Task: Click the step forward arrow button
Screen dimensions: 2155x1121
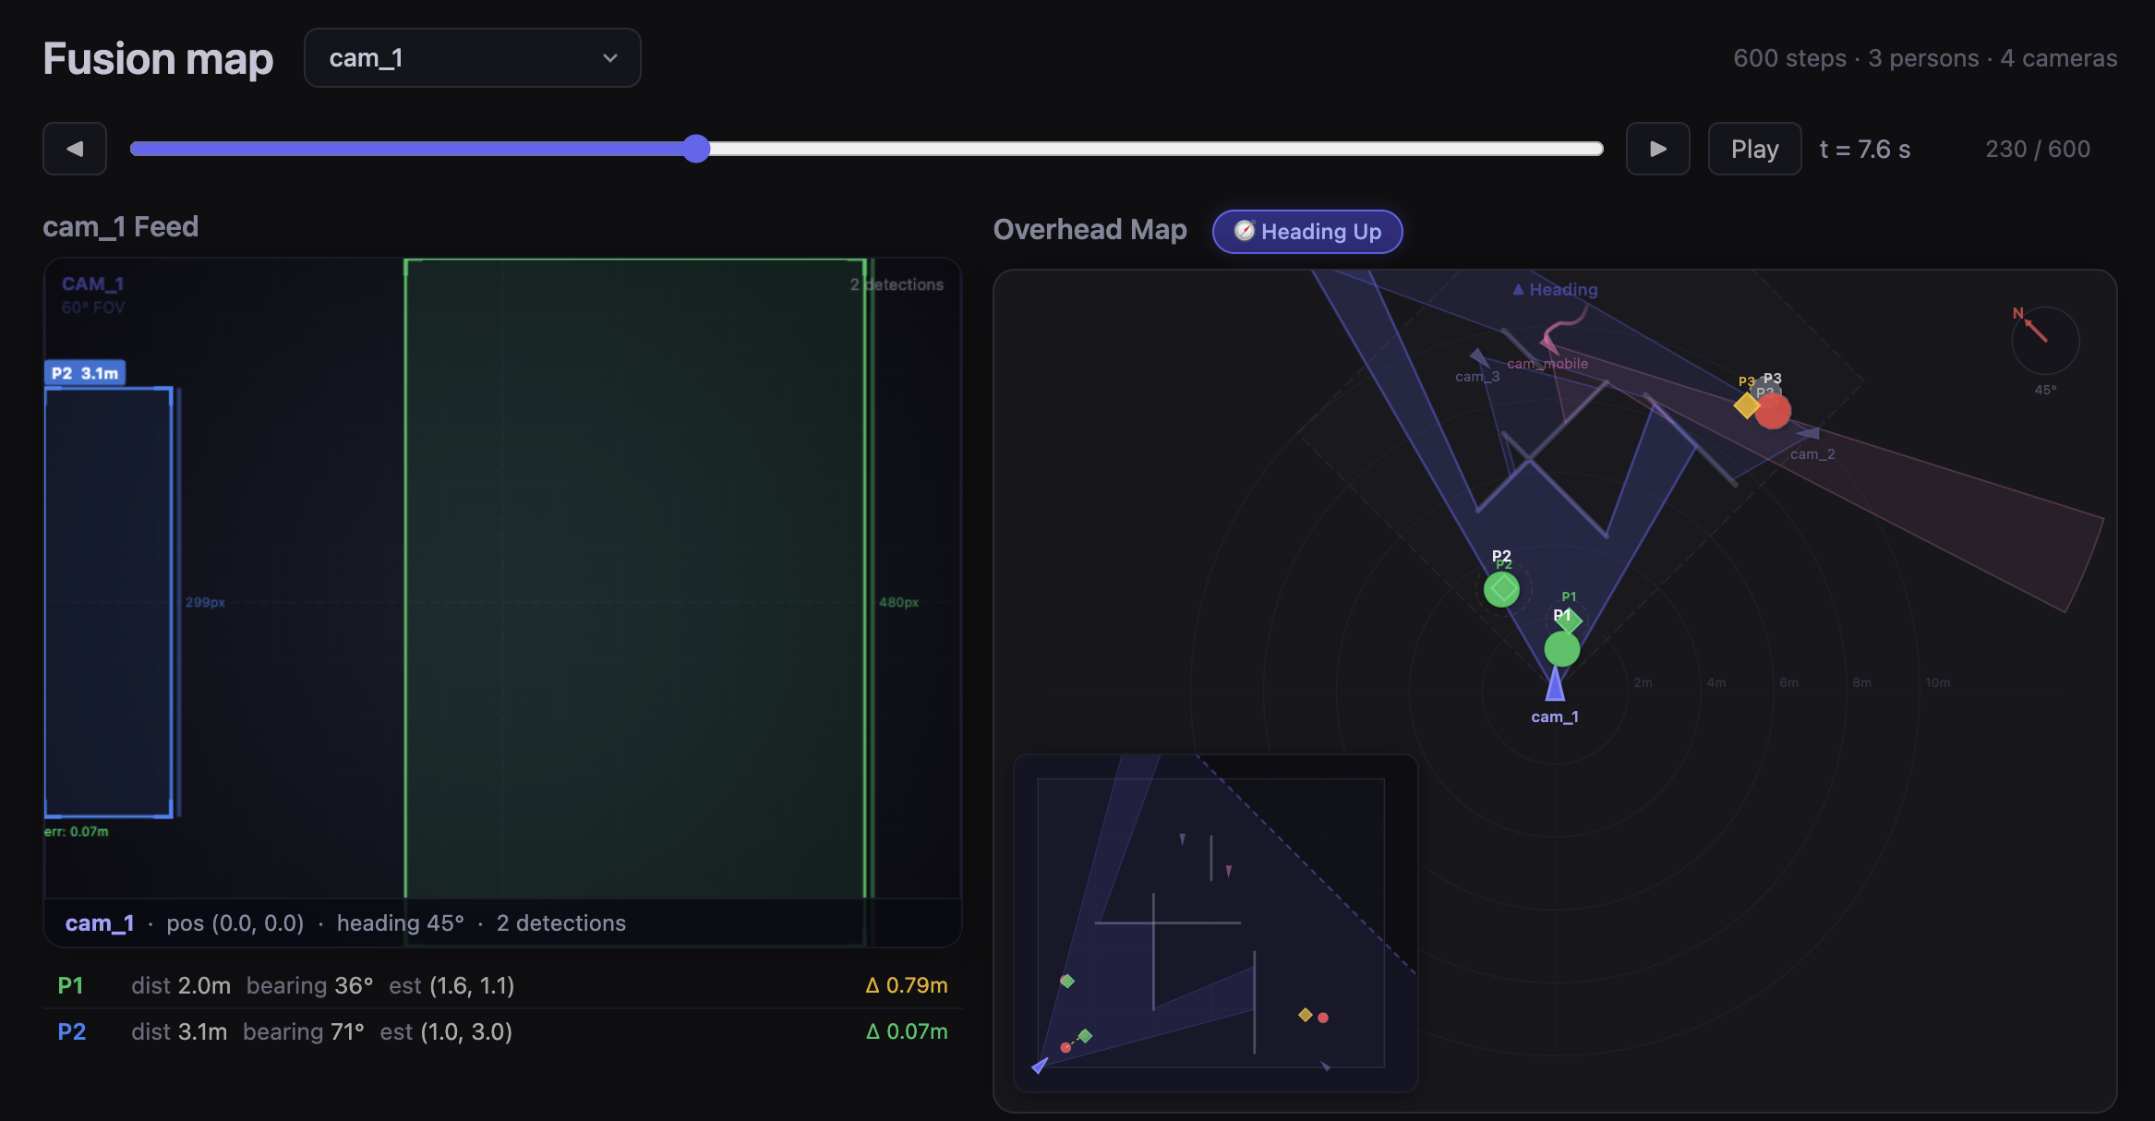Action: [1657, 149]
